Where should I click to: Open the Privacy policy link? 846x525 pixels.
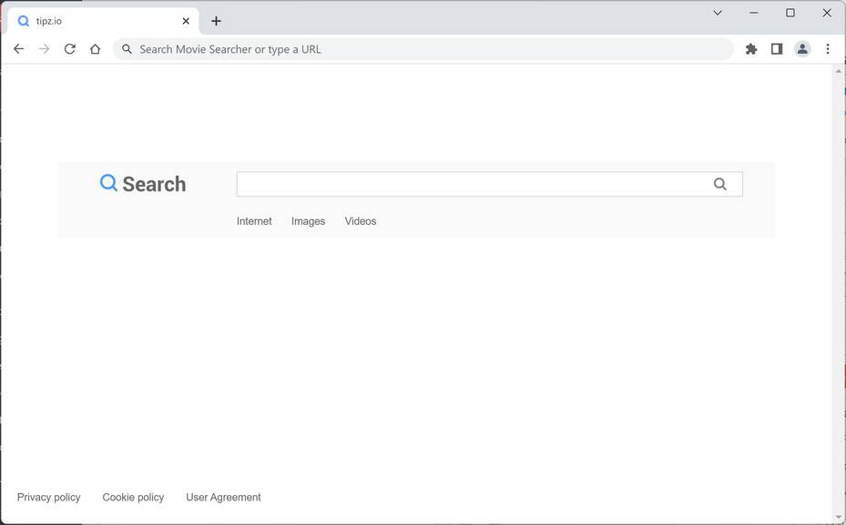coord(49,498)
